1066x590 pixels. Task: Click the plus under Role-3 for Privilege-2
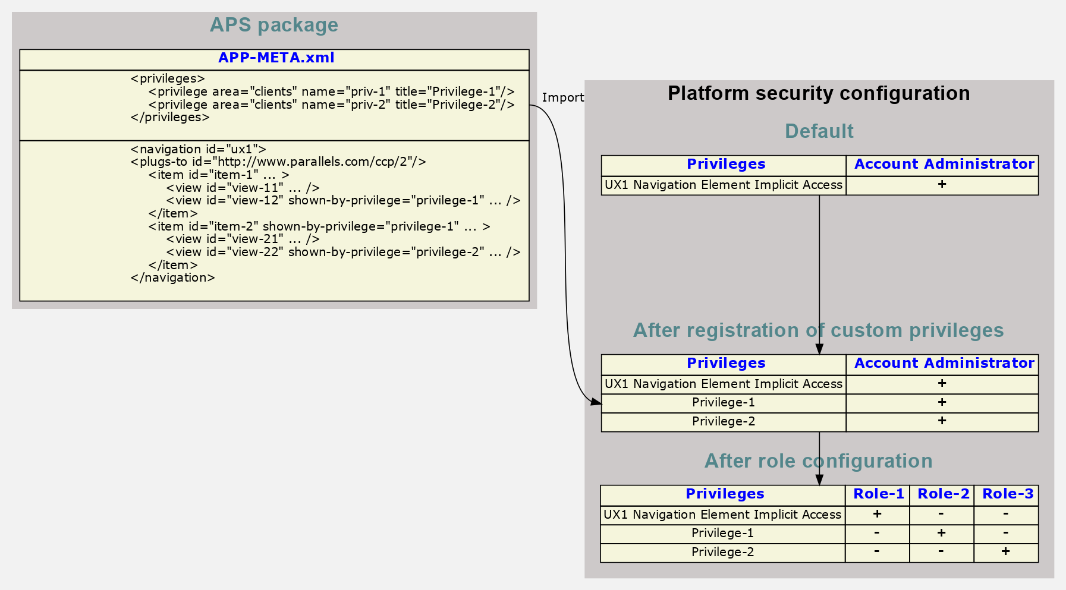(x=1005, y=551)
